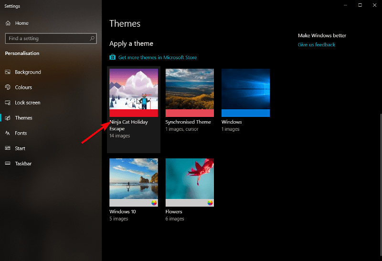Viewport: 382px width, 261px height.
Task: Open Get more themes in Microsoft Store
Action: (158, 57)
